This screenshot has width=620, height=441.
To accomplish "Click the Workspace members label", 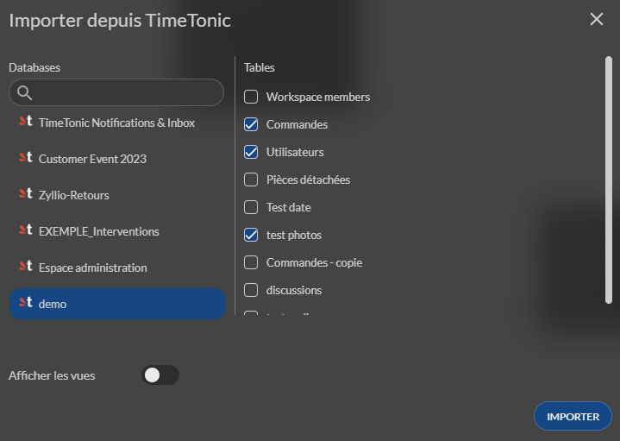I will click(x=318, y=97).
